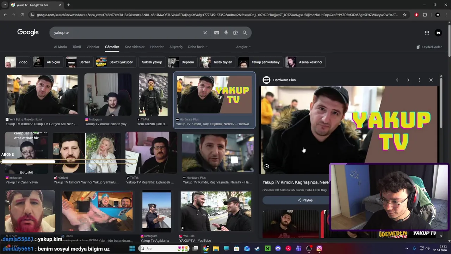The image size is (451, 254).
Task: Click the Paylaş share button
Action: click(x=305, y=200)
